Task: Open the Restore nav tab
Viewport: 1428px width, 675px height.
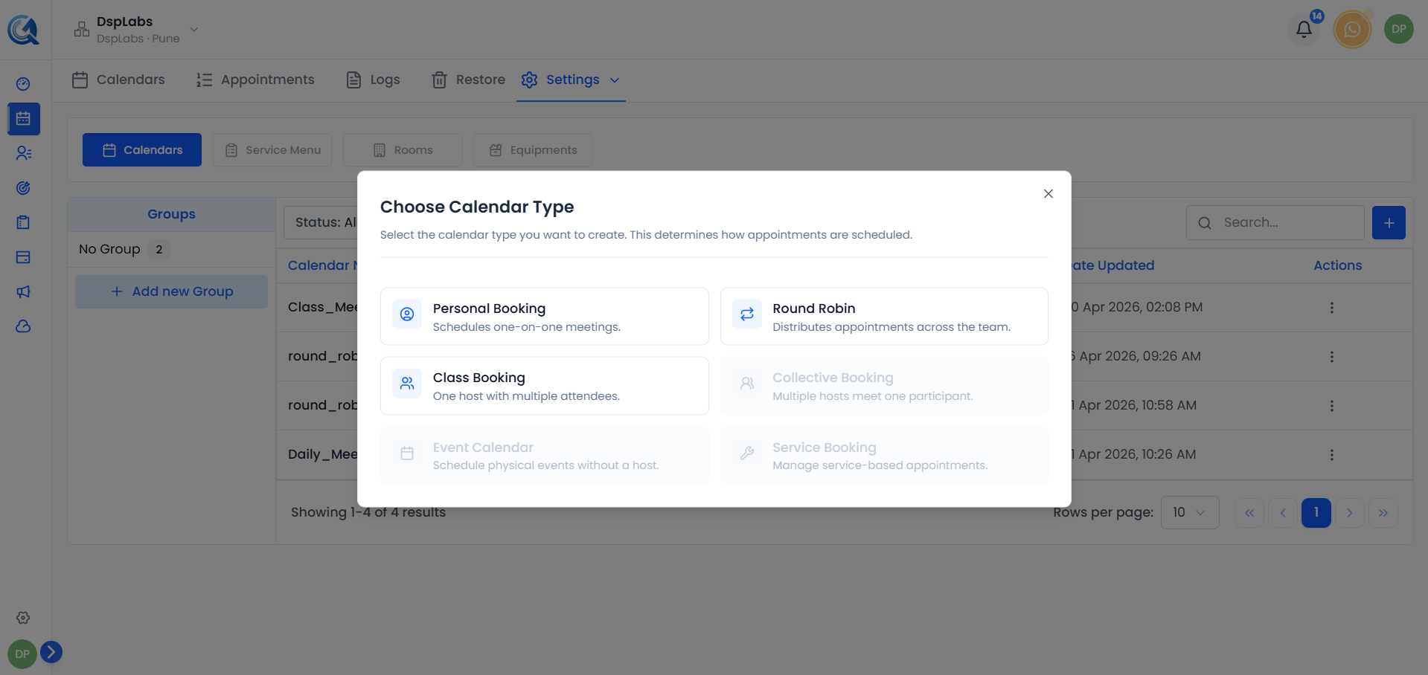Action: click(x=469, y=80)
